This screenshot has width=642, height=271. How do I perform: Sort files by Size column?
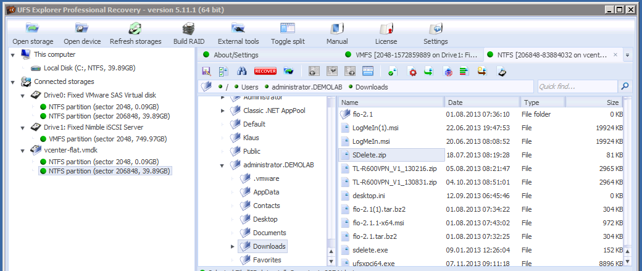coord(594,102)
